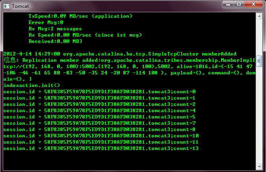Viewport: 266px width, 172px height.
Task: Click scrollbar track above the thumb
Action: [259, 37]
